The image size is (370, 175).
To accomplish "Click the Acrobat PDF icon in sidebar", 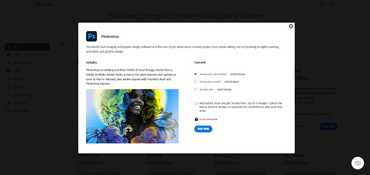I will (9, 95).
